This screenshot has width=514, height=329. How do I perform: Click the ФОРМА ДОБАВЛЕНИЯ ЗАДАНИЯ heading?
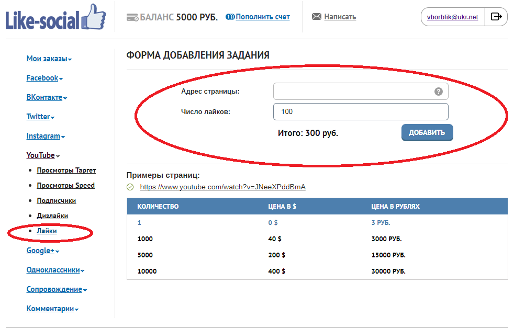198,55
